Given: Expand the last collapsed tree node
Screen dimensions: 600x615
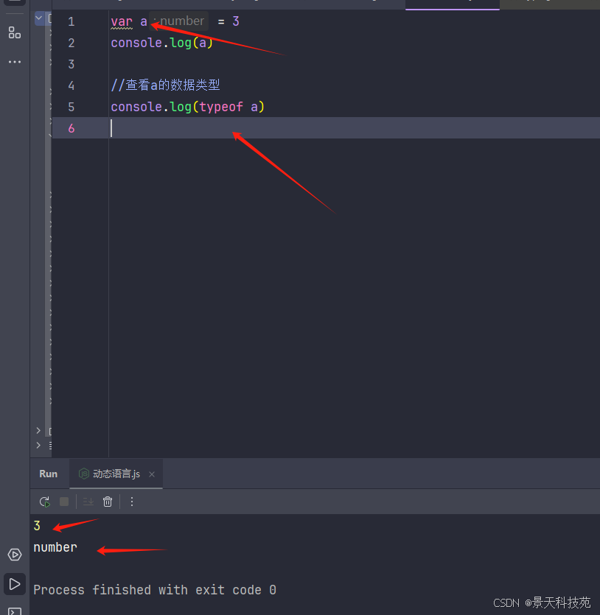Looking at the screenshot, I should 38,445.
